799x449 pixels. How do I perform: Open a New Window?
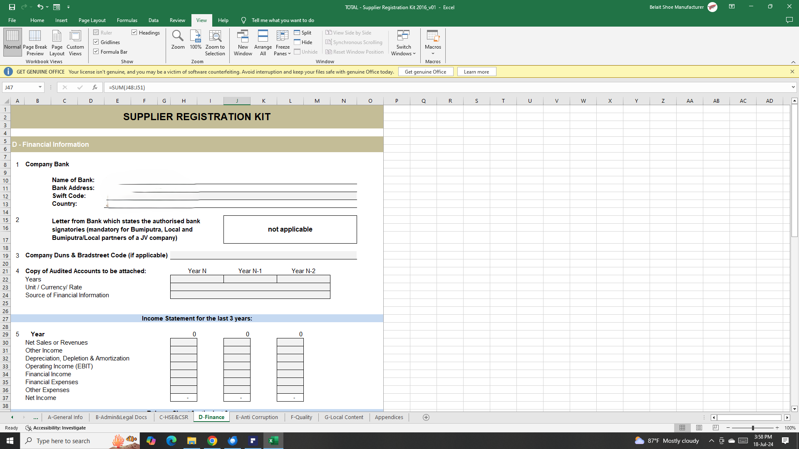[243, 37]
